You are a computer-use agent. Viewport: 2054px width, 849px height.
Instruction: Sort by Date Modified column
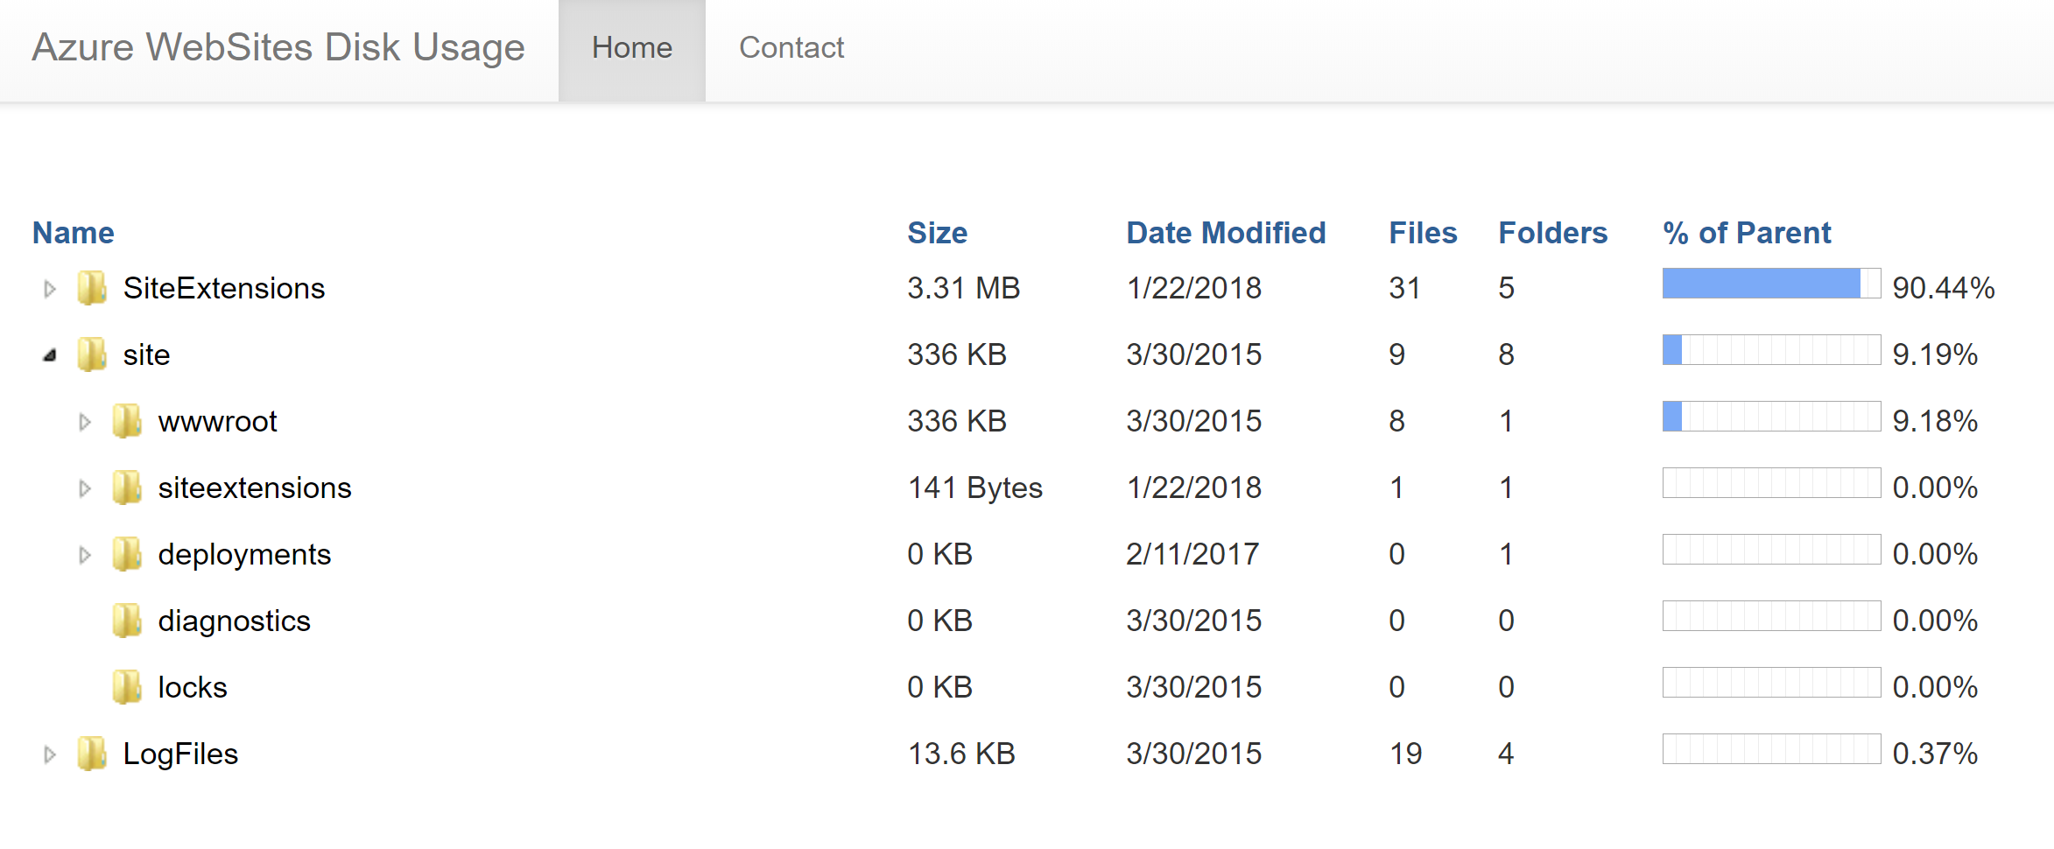[1226, 233]
